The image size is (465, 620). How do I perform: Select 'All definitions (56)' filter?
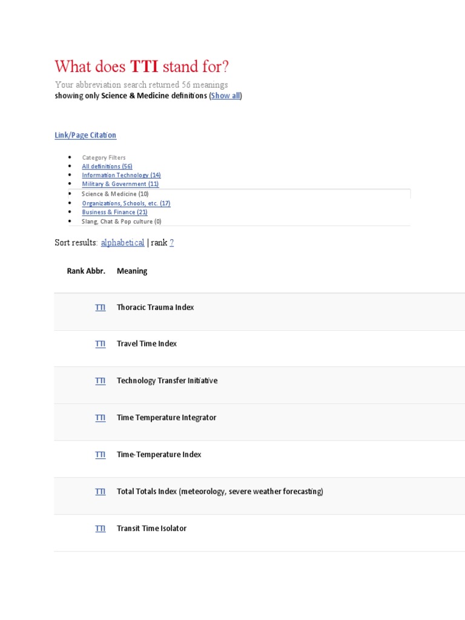pyautogui.click(x=107, y=166)
